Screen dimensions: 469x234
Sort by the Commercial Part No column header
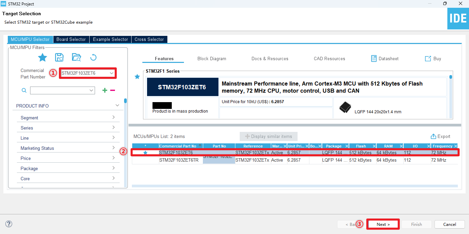click(181, 146)
